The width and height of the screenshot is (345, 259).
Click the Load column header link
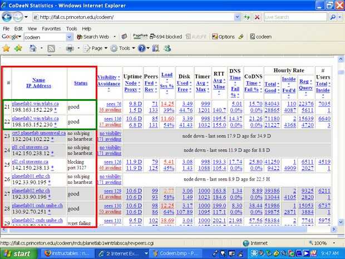pyautogui.click(x=167, y=75)
